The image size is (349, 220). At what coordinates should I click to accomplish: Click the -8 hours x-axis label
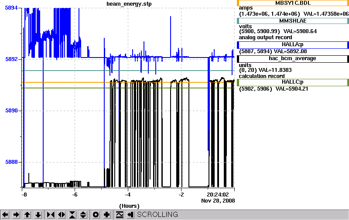24,195
